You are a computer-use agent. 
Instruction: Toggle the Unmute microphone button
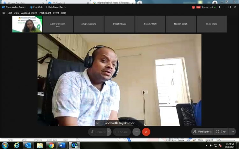98,132
